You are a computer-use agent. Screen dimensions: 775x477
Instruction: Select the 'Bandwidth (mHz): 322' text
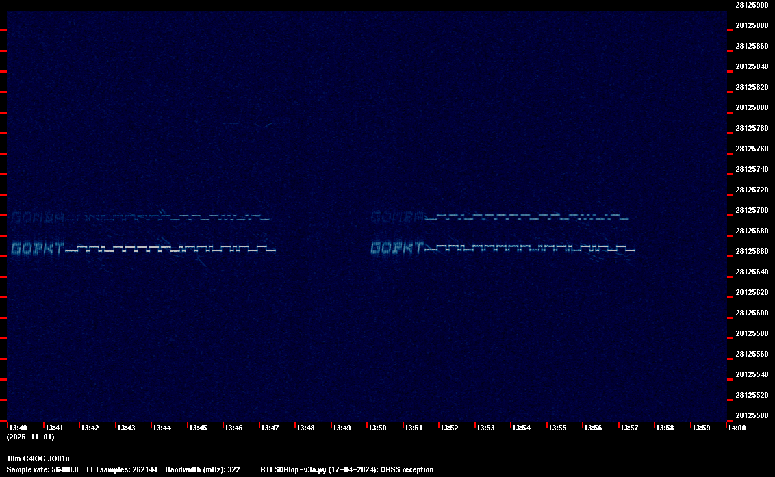203,469
